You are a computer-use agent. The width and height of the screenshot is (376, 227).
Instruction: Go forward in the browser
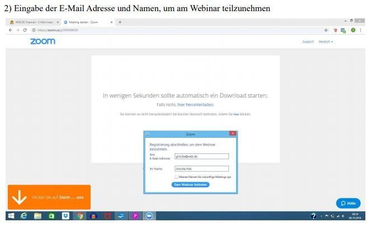point(18,30)
